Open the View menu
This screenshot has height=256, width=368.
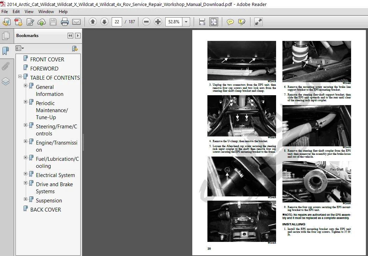pyautogui.click(x=29, y=12)
